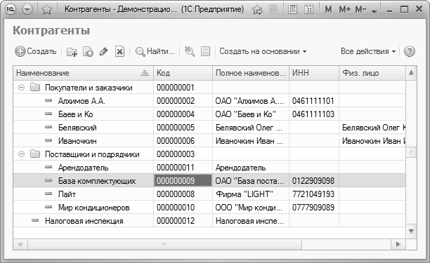Select the Баев и Ко row

pyautogui.click(x=209, y=114)
